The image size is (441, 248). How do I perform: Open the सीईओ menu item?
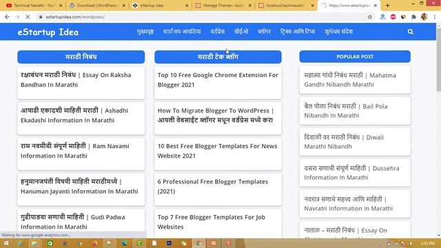point(241,32)
